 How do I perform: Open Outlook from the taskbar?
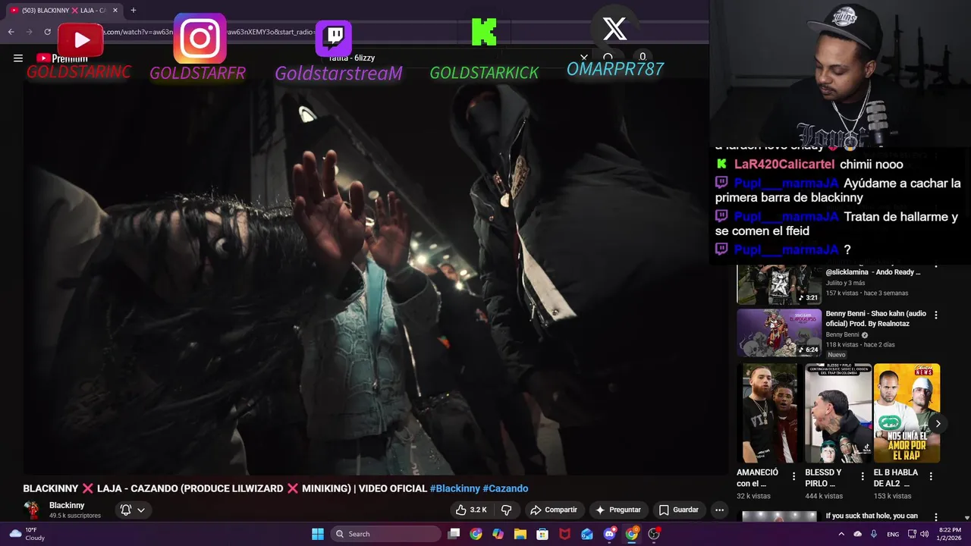[x=587, y=534]
